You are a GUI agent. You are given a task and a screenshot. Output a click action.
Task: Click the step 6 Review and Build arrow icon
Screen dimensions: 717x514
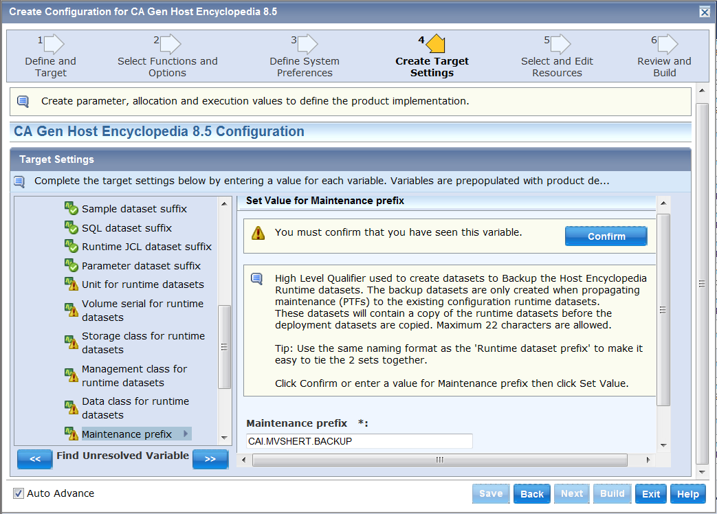click(x=668, y=44)
